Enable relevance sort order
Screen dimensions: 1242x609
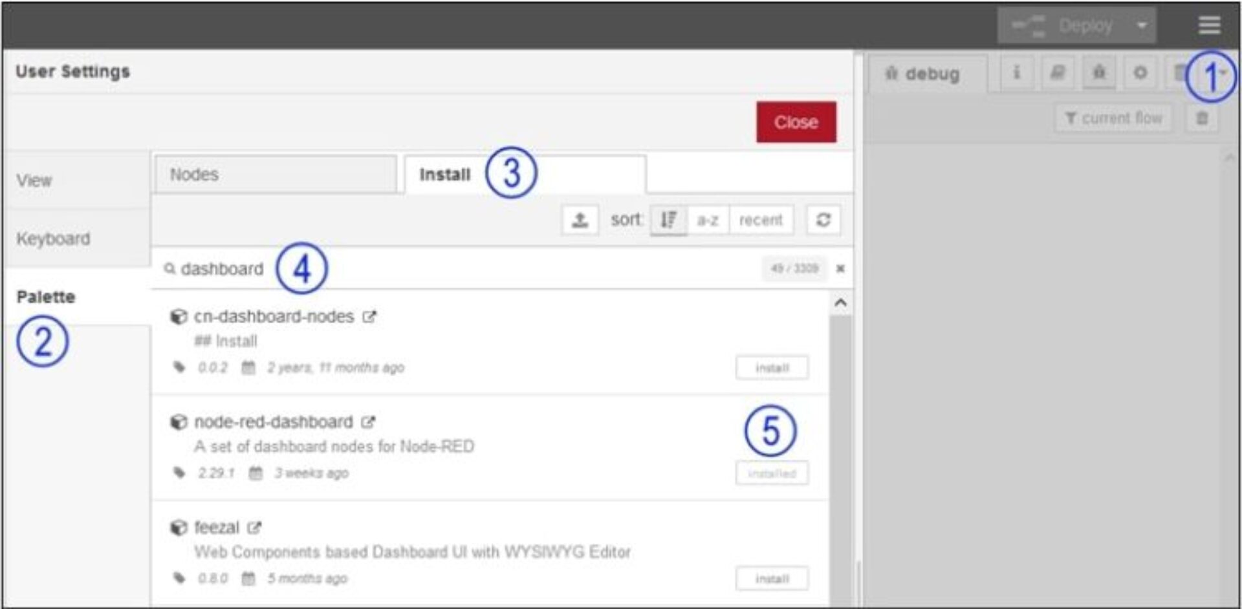point(669,220)
